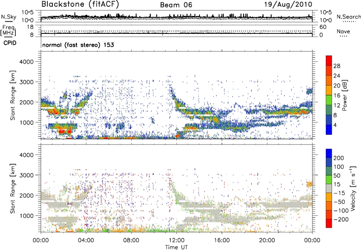Pick the light green 15–50 velocity segment
The image size is (361, 250).
pyautogui.click(x=329, y=180)
